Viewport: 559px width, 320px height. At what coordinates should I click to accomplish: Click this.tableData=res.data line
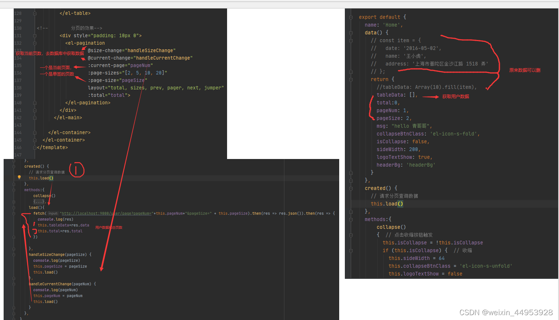click(63, 225)
